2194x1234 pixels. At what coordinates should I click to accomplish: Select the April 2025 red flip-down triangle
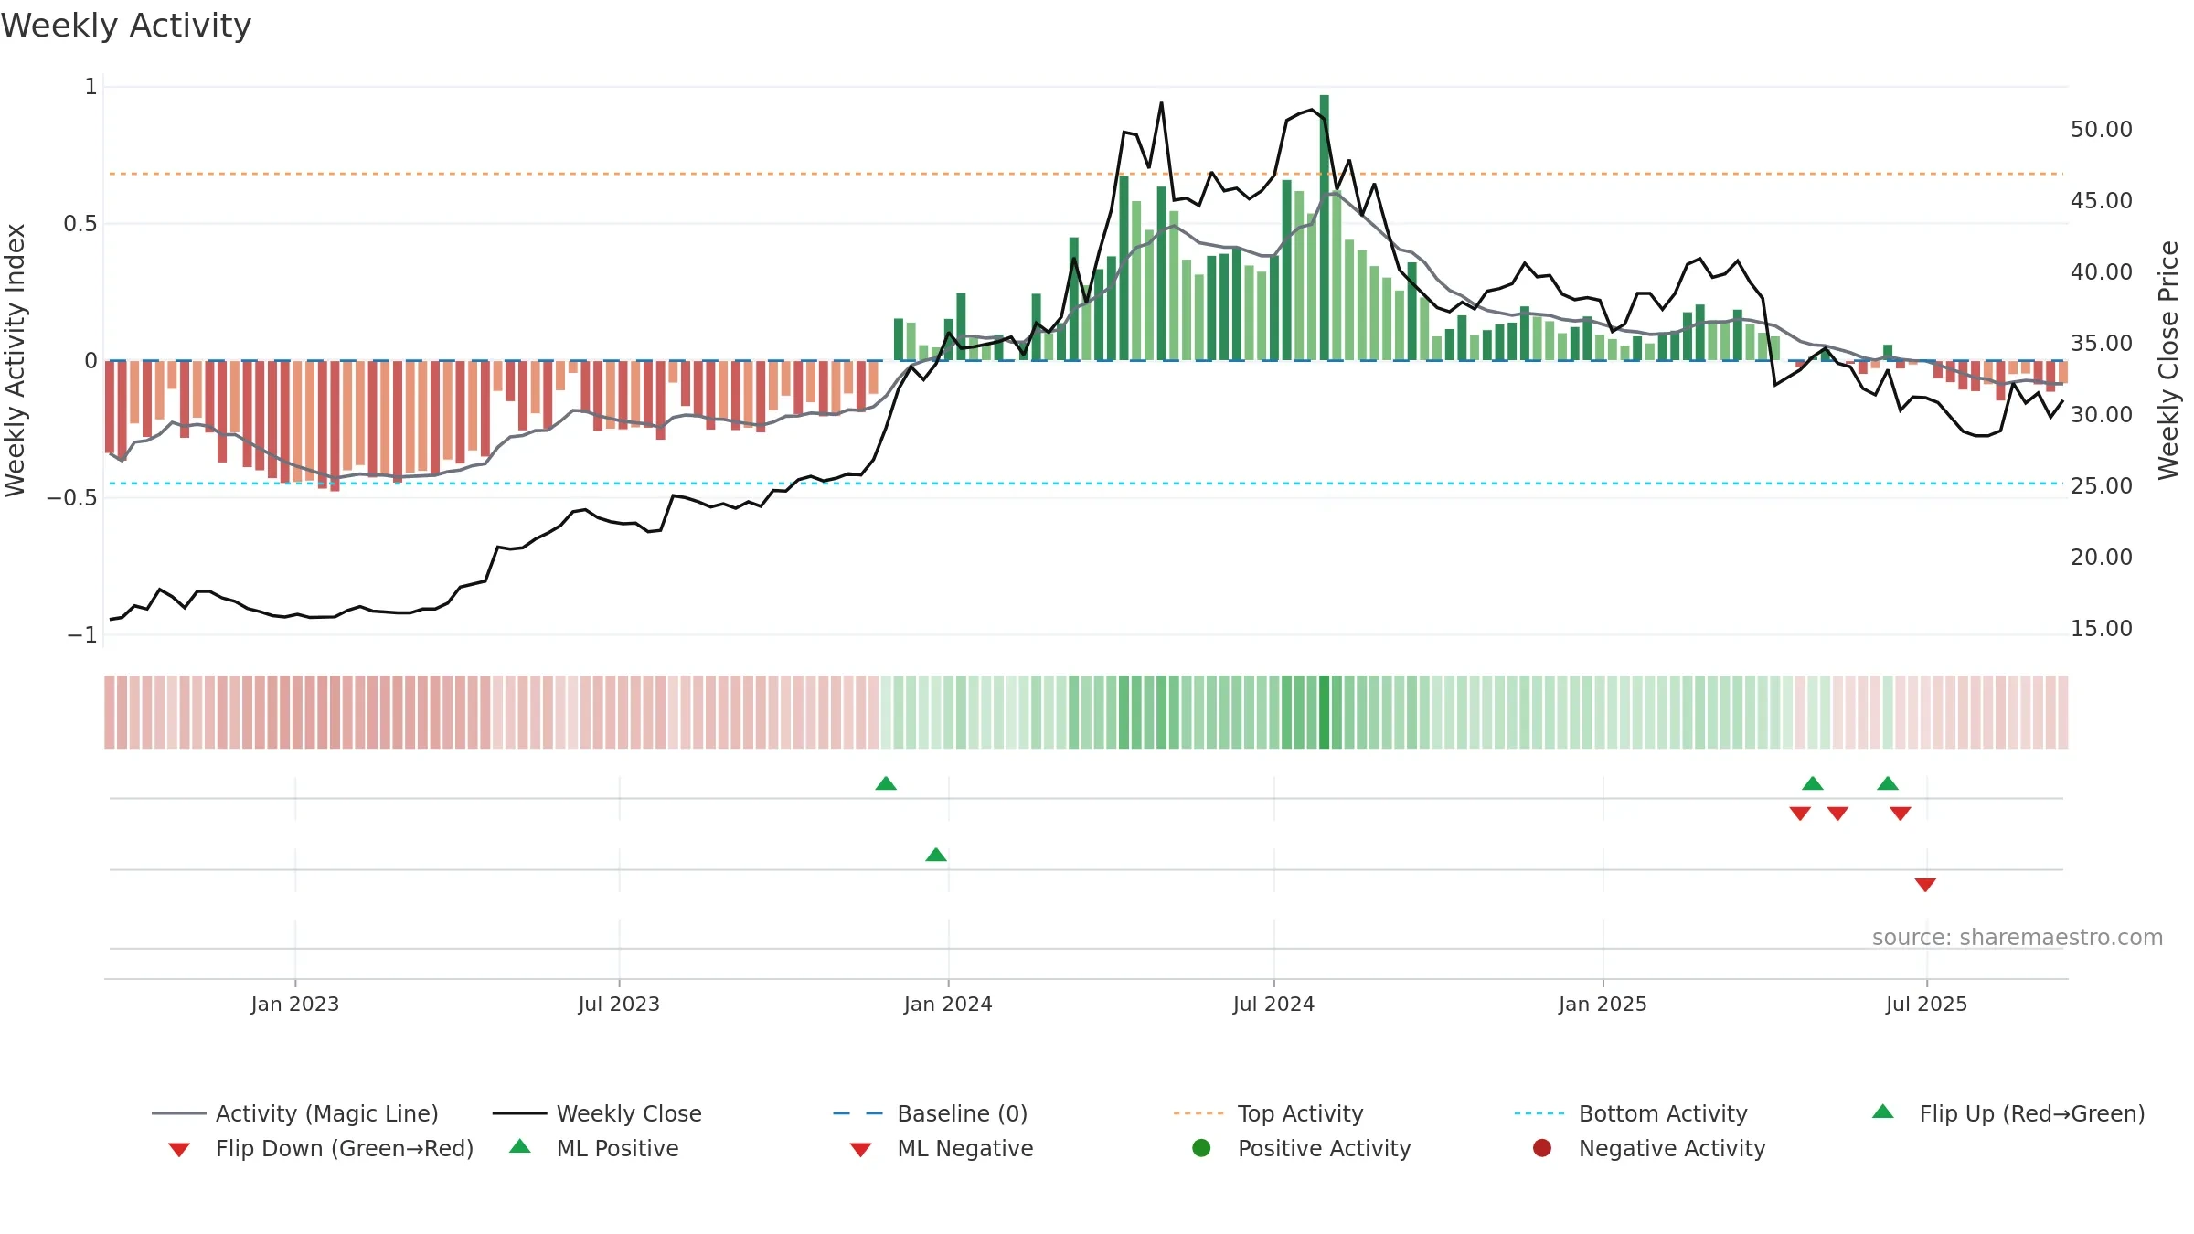pos(1800,814)
